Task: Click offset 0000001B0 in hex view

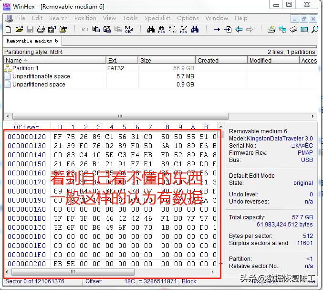Action: [x=27, y=218]
